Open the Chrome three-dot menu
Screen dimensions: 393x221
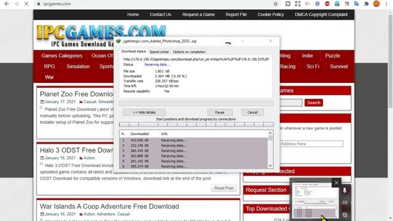[x=386, y=4]
